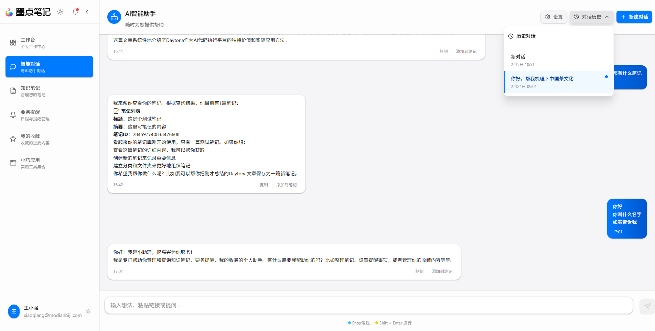Start a new chat with 新建对话
The width and height of the screenshot is (655, 331).
click(x=634, y=17)
